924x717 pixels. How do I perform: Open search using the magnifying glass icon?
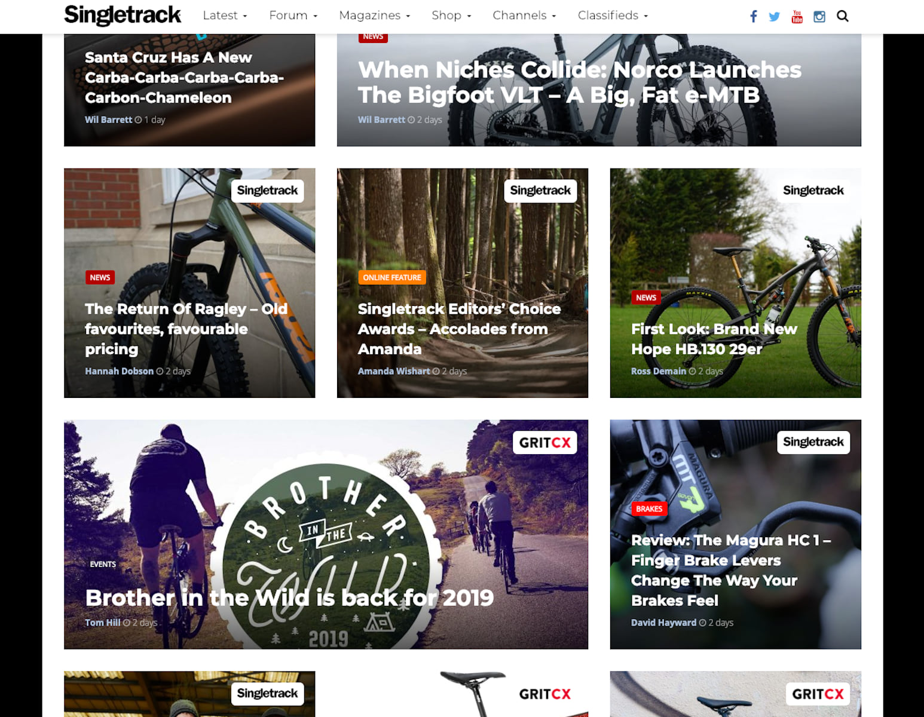(842, 16)
